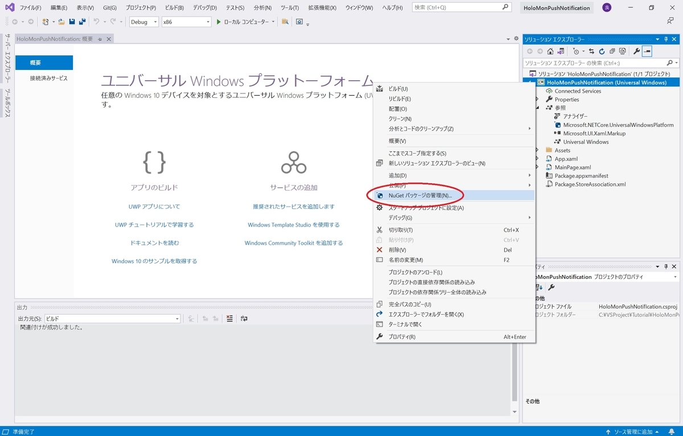This screenshot has height=436, width=683.
Task: Click the Undo arrow icon
Action: click(96, 22)
